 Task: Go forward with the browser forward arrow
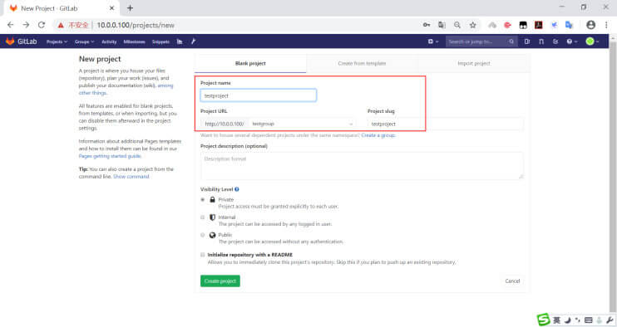(26, 25)
